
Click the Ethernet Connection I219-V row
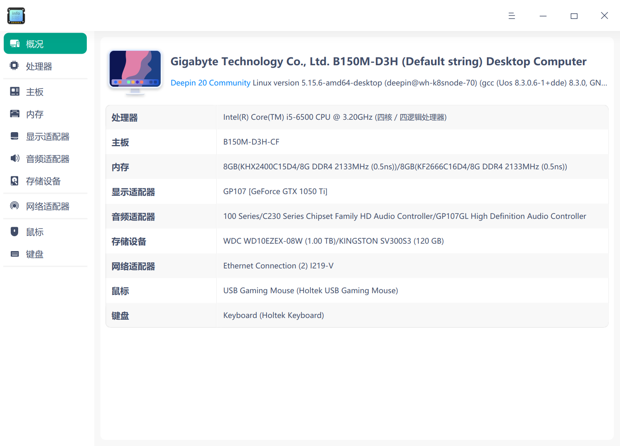coord(278,266)
